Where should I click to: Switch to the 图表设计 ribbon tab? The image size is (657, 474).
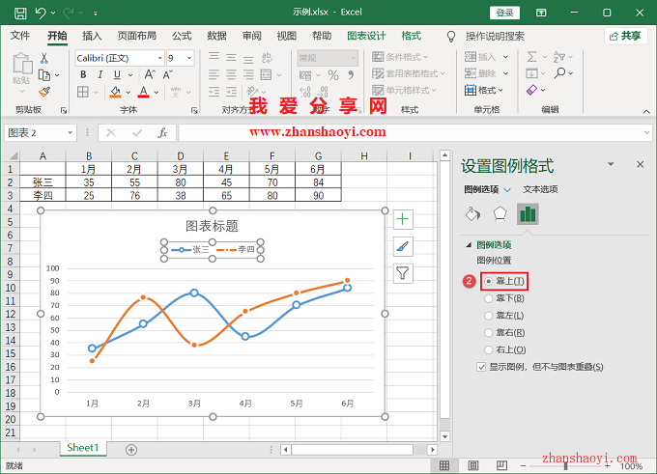(366, 36)
